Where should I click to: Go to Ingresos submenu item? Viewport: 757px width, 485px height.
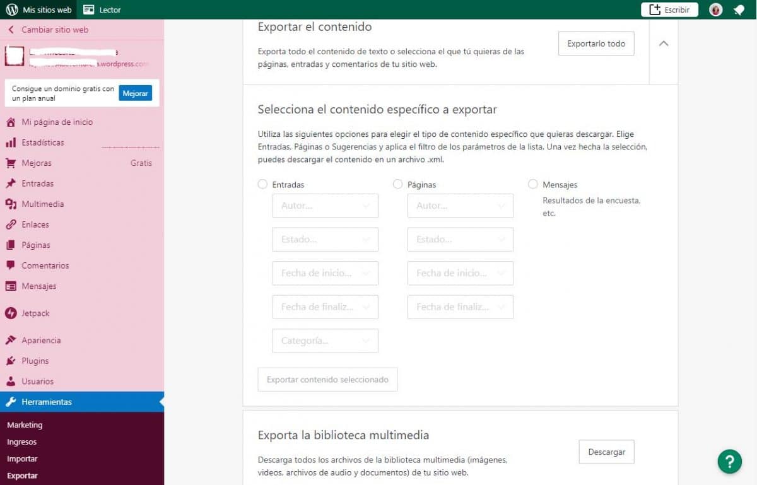coord(21,442)
